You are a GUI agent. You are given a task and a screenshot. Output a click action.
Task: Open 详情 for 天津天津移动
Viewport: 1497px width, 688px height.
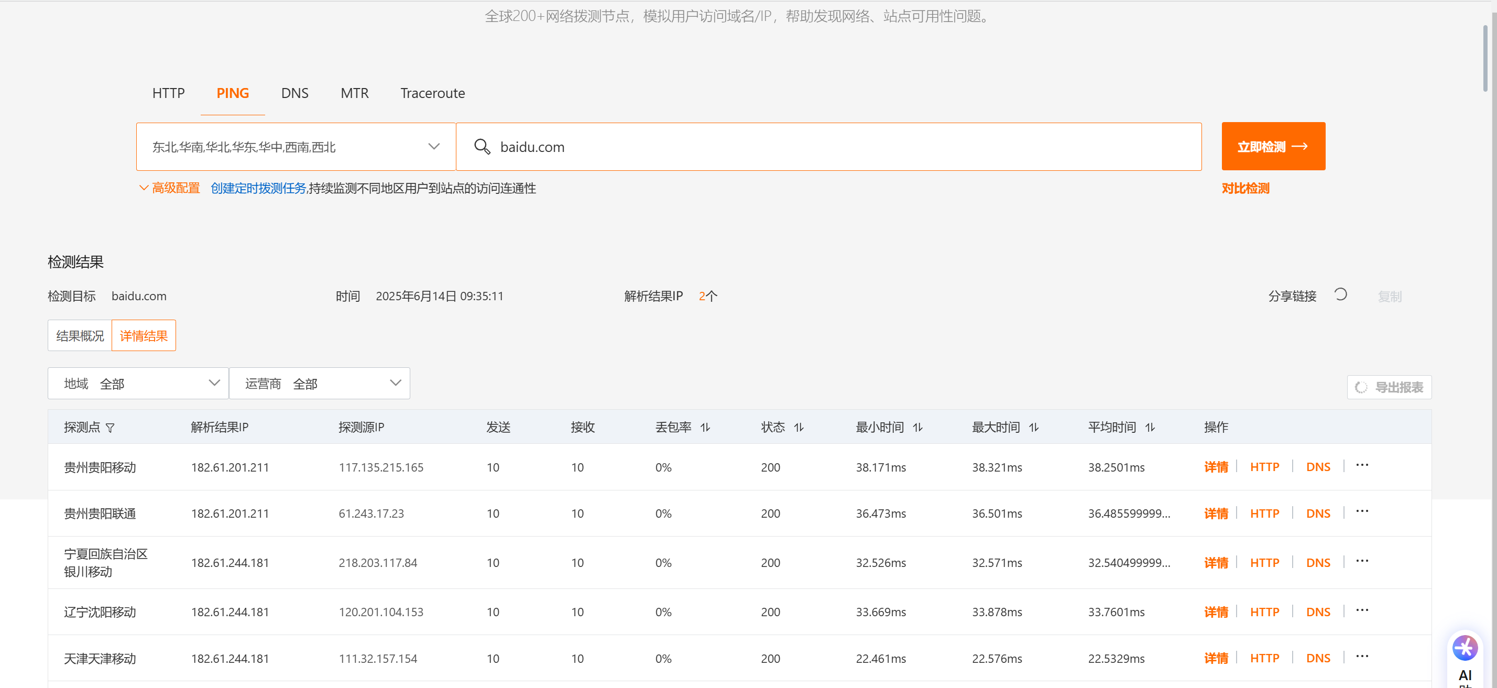click(x=1216, y=658)
